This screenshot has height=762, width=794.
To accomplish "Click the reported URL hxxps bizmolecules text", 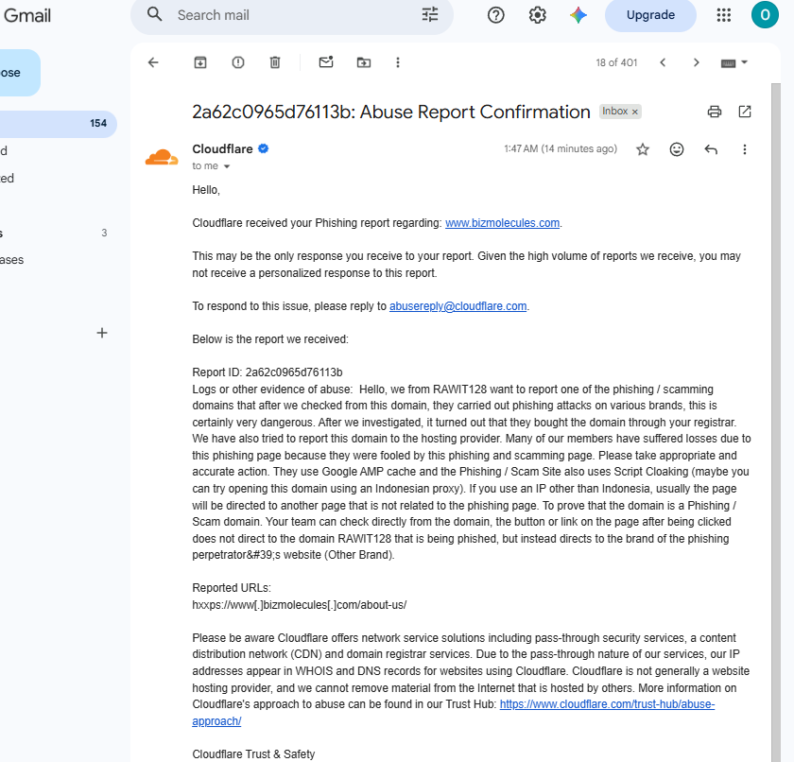I will tap(300, 605).
